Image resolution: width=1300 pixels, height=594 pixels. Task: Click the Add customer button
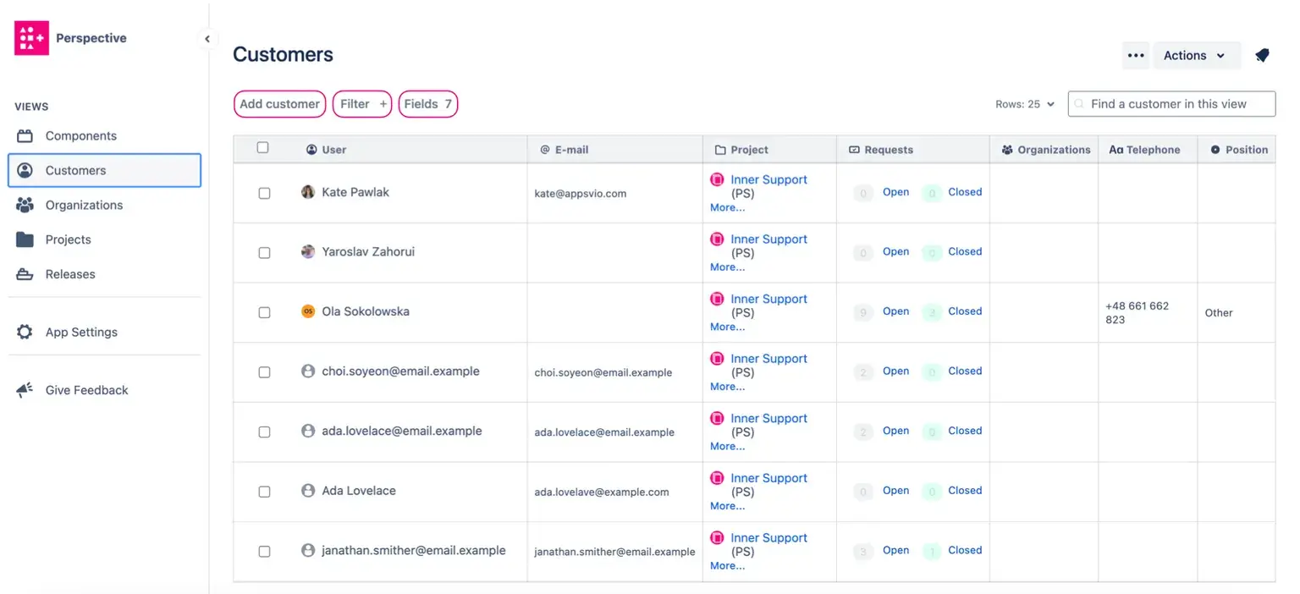point(279,103)
